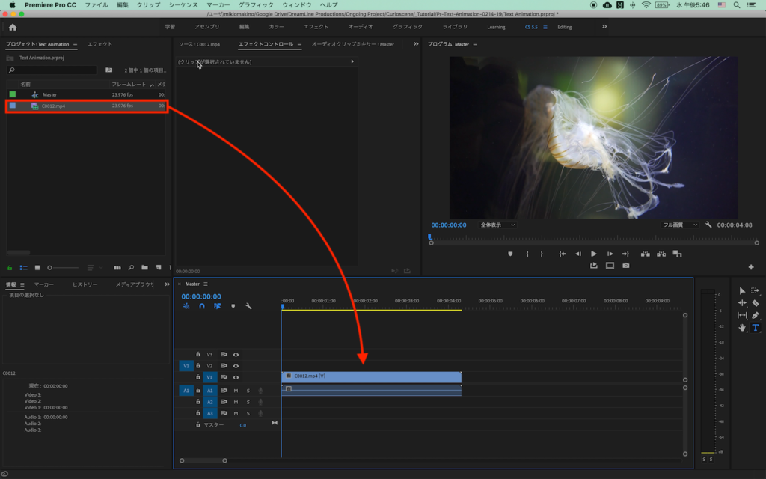The width and height of the screenshot is (766, 479).
Task: Select the Razor tool
Action: pos(755,303)
